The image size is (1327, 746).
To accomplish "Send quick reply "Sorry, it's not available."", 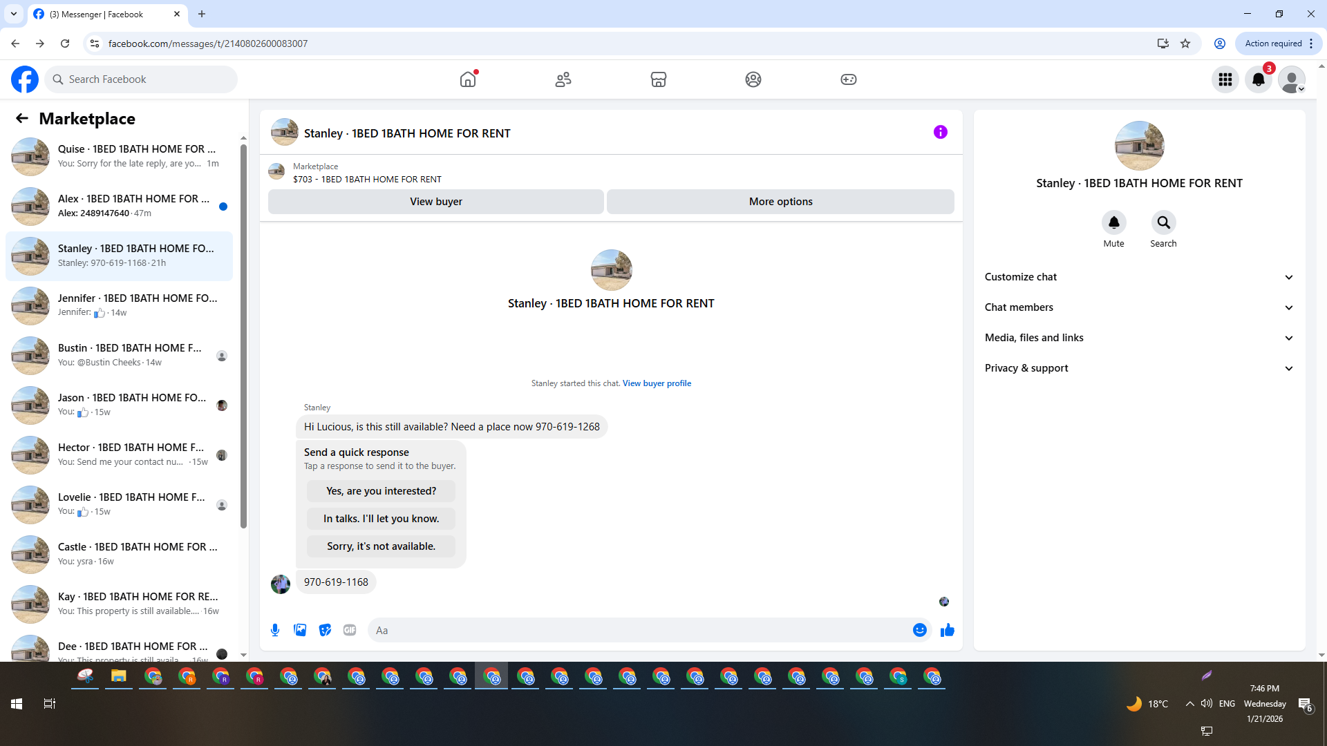I will tap(381, 546).
